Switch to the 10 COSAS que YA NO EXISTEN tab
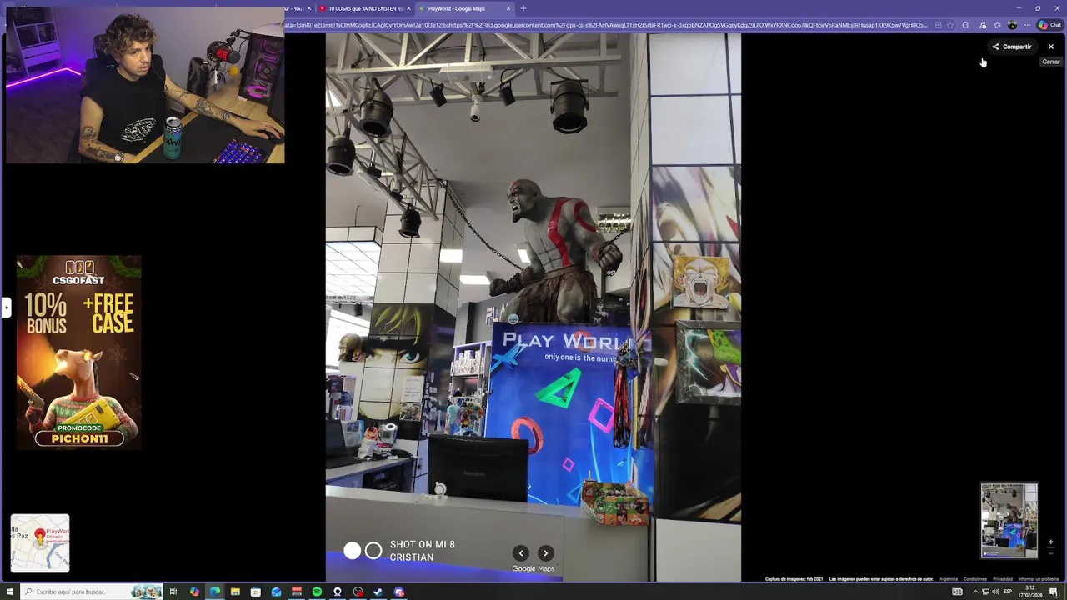This screenshot has width=1067, height=600. tap(365, 8)
